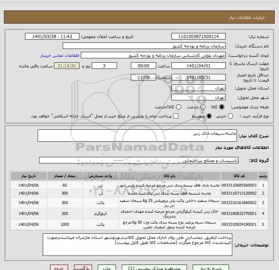Choose the متوسط purchase process option
The height and width of the screenshot is (270, 279).
click(x=209, y=116)
